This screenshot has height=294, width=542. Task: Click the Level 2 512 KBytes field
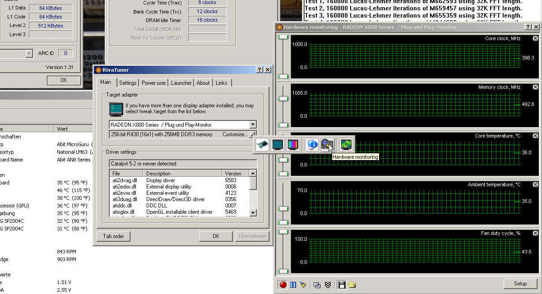click(x=51, y=26)
